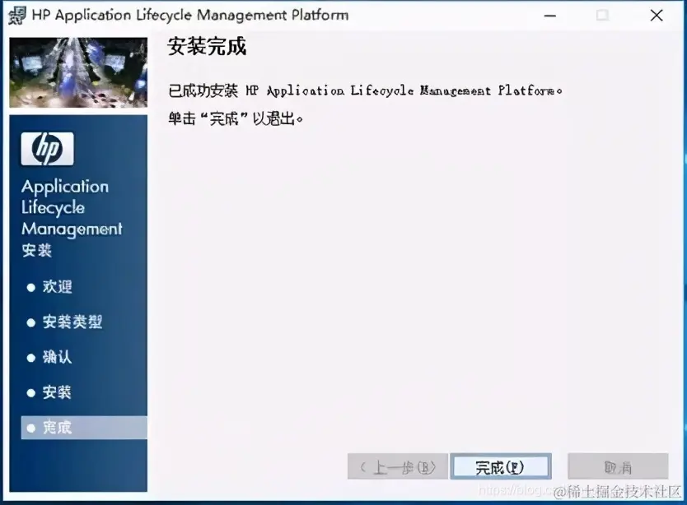This screenshot has width=687, height=505.
Task: Click the HP logo in the sidebar
Action: click(x=47, y=149)
